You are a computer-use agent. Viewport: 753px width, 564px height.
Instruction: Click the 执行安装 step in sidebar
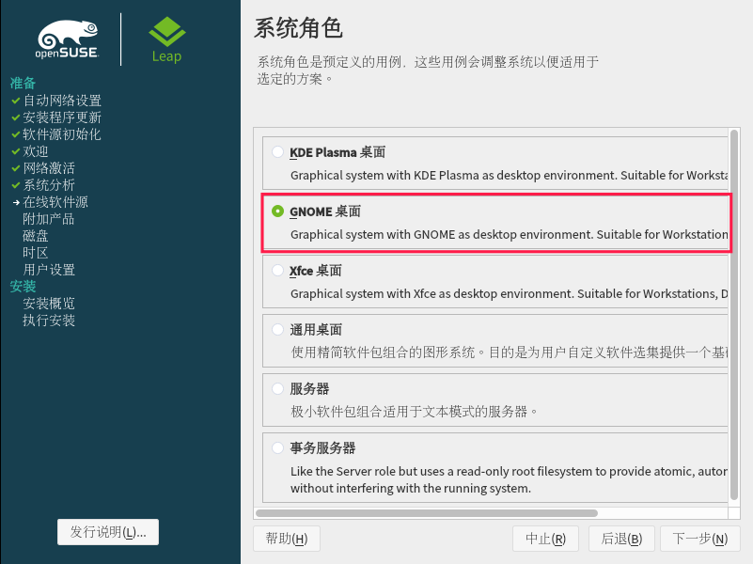pyautogui.click(x=49, y=321)
